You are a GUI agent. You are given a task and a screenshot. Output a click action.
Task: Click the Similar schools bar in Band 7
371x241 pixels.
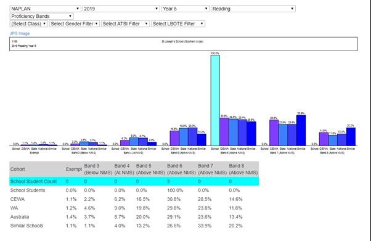(x=301, y=131)
